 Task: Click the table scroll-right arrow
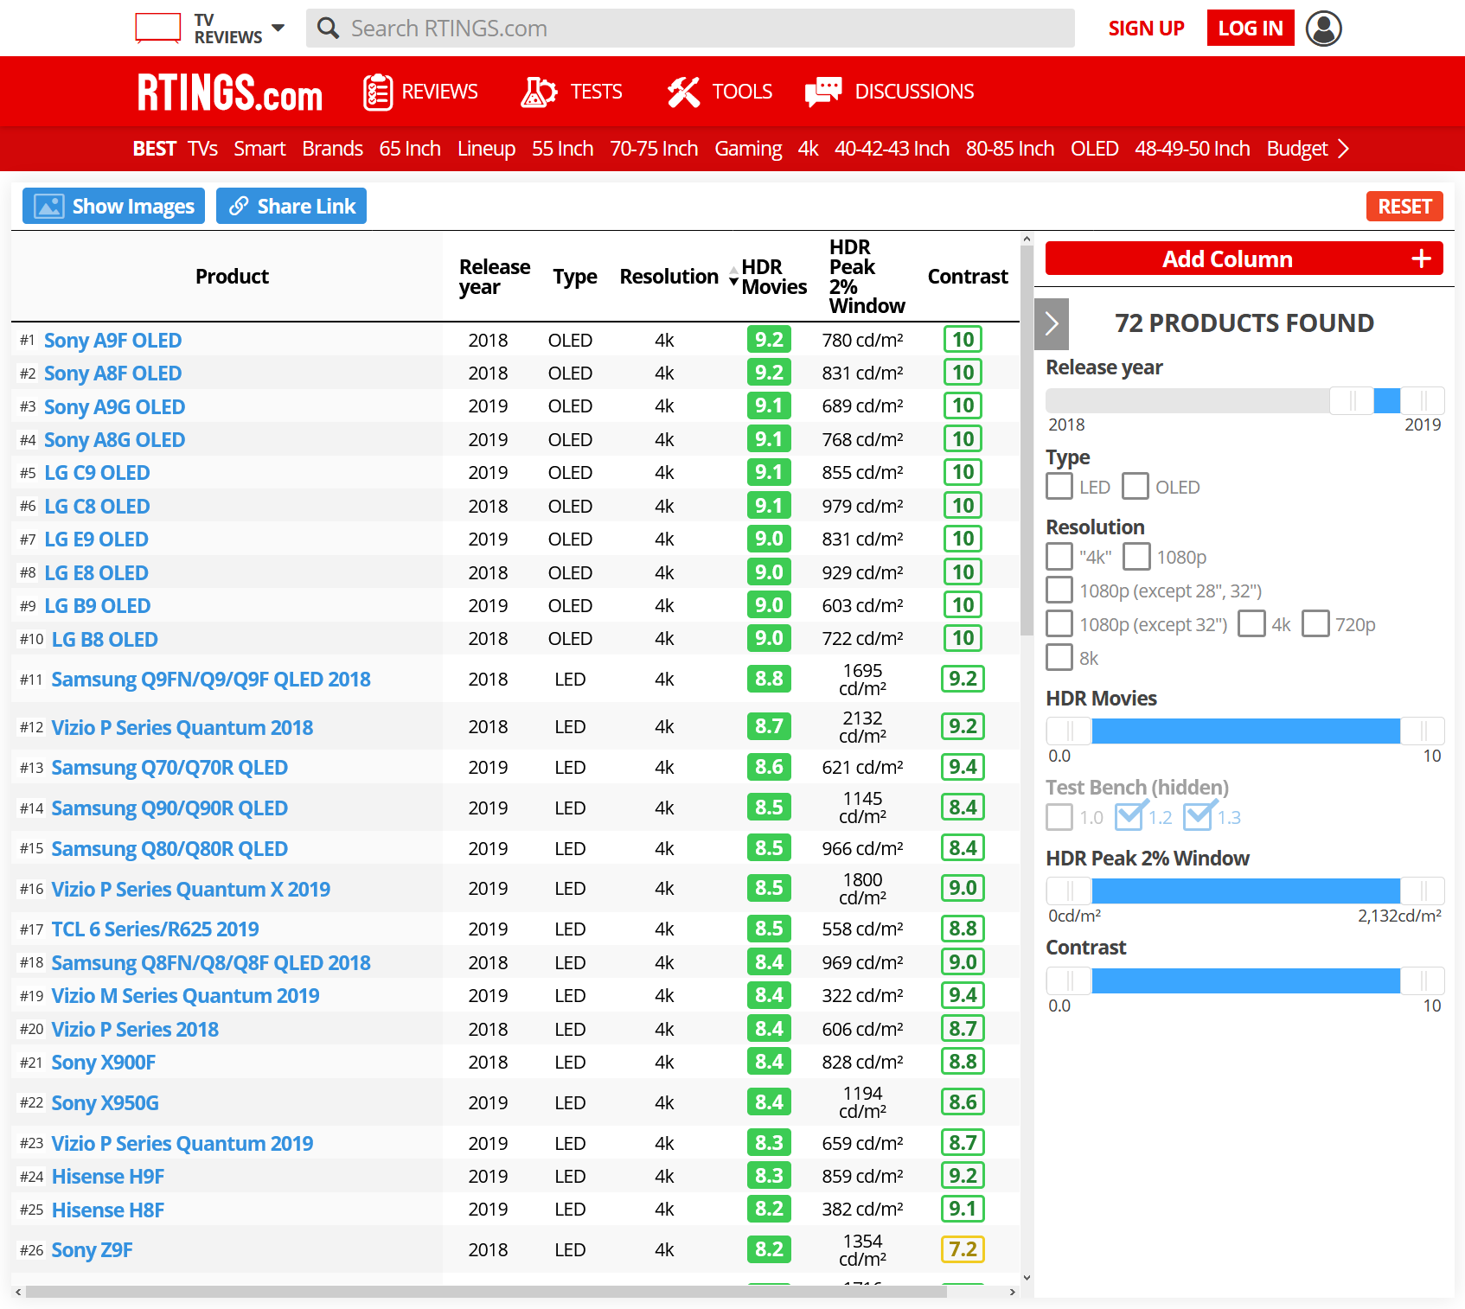(x=1013, y=1292)
